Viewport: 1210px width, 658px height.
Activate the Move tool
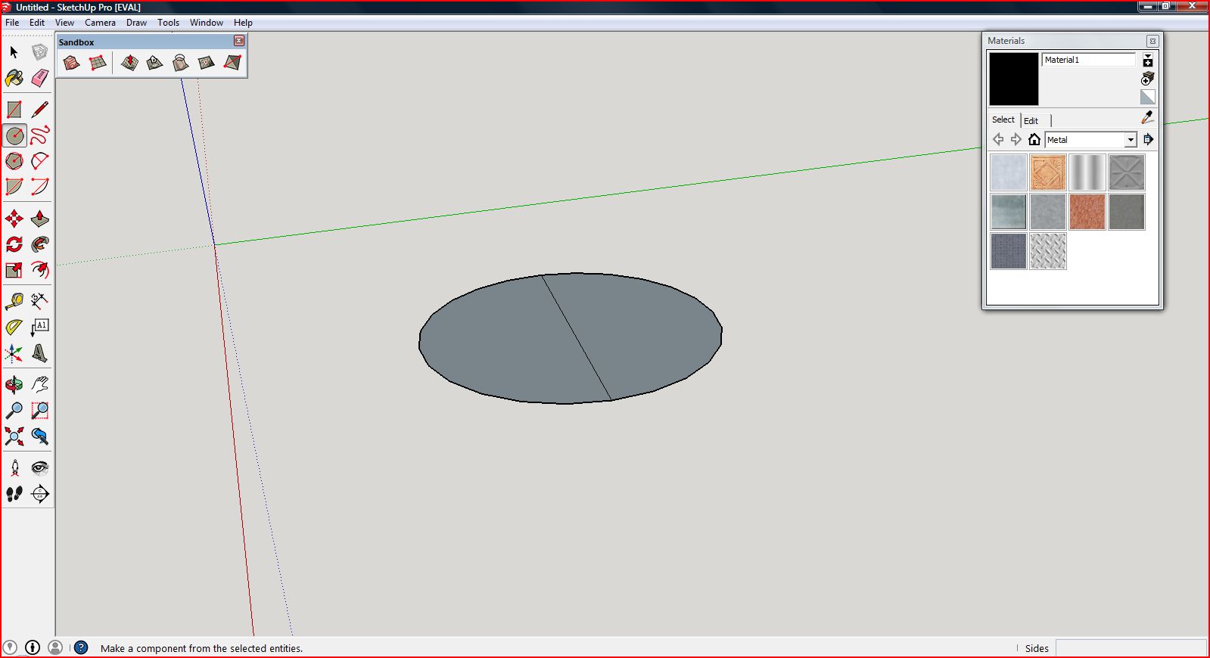click(x=14, y=219)
